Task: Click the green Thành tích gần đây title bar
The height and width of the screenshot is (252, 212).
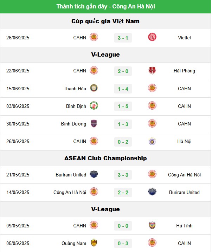Action: [x=105, y=7]
